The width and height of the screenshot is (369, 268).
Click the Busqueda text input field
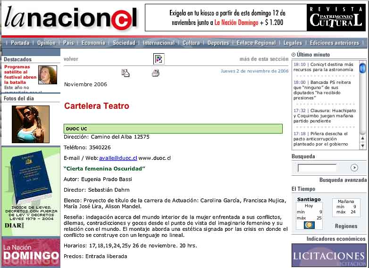tap(317, 168)
